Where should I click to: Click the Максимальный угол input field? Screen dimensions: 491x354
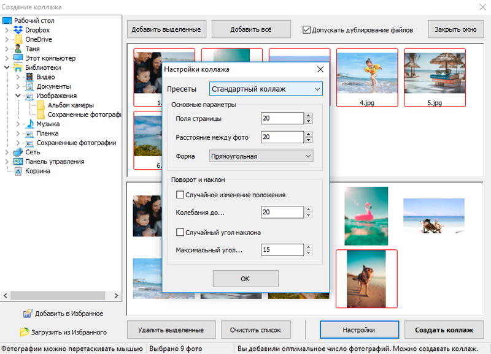[282, 250]
